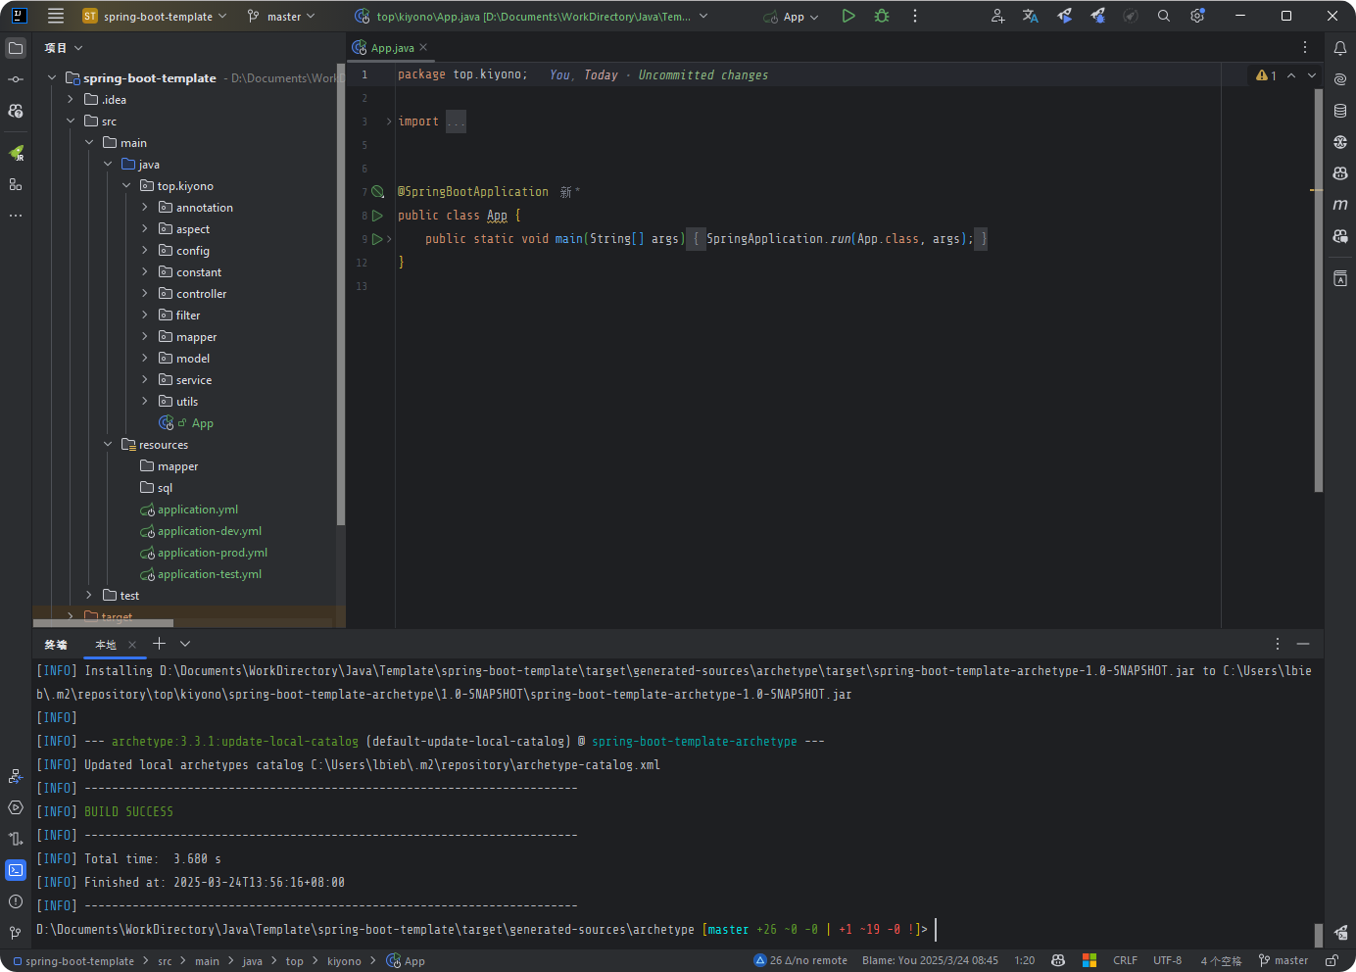Open new terminal session options chevron
This screenshot has width=1356, height=972.
[185, 644]
